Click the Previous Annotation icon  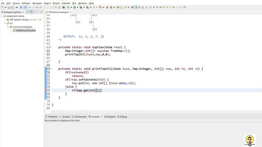tap(157, 7)
